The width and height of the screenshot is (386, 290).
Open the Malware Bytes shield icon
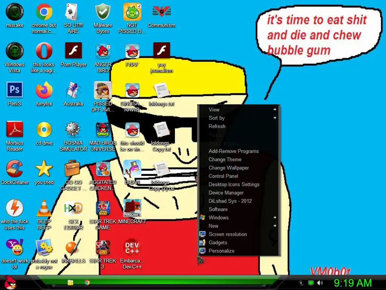click(103, 12)
